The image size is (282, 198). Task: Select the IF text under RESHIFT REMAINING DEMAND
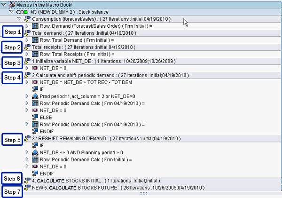click(41, 145)
